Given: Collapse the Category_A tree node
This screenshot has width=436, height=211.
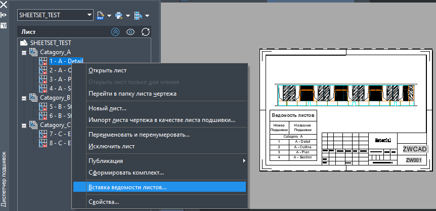Looking at the screenshot, I should [x=23, y=52].
